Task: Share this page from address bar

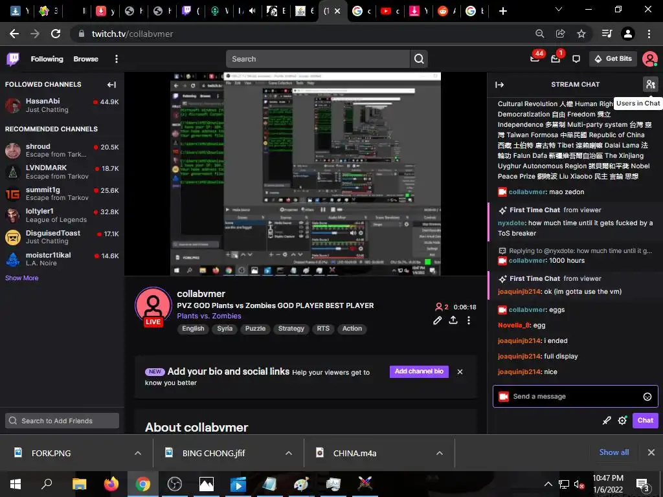Action: [x=561, y=34]
